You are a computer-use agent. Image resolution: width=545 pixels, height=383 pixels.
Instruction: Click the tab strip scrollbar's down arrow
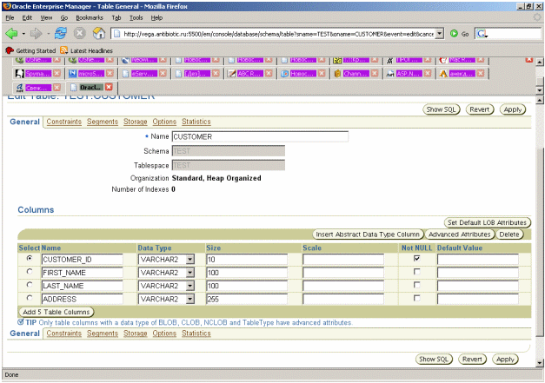click(x=540, y=90)
